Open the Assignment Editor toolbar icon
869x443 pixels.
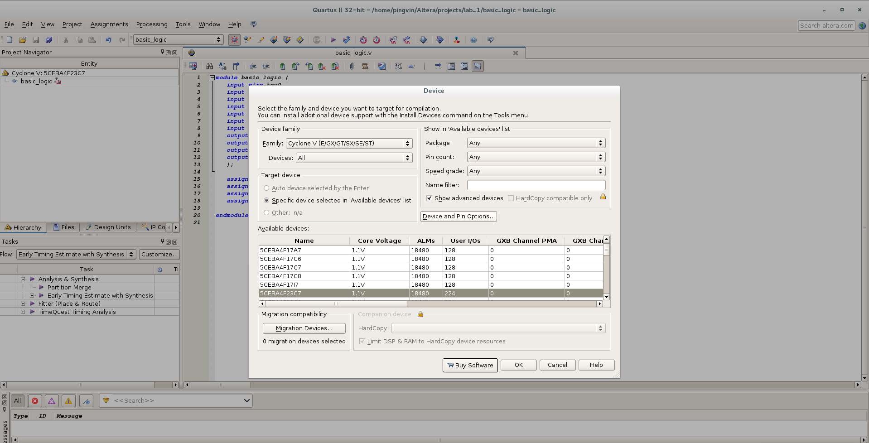[247, 40]
